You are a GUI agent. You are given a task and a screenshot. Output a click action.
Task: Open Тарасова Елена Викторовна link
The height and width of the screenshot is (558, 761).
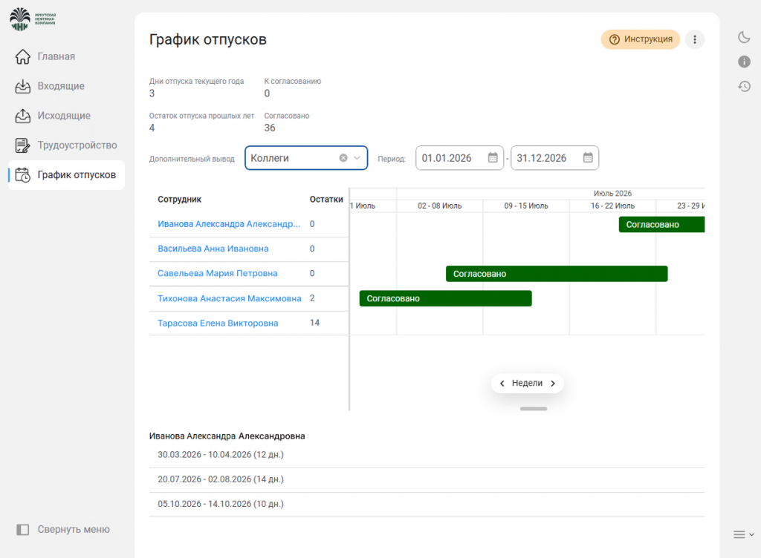218,323
